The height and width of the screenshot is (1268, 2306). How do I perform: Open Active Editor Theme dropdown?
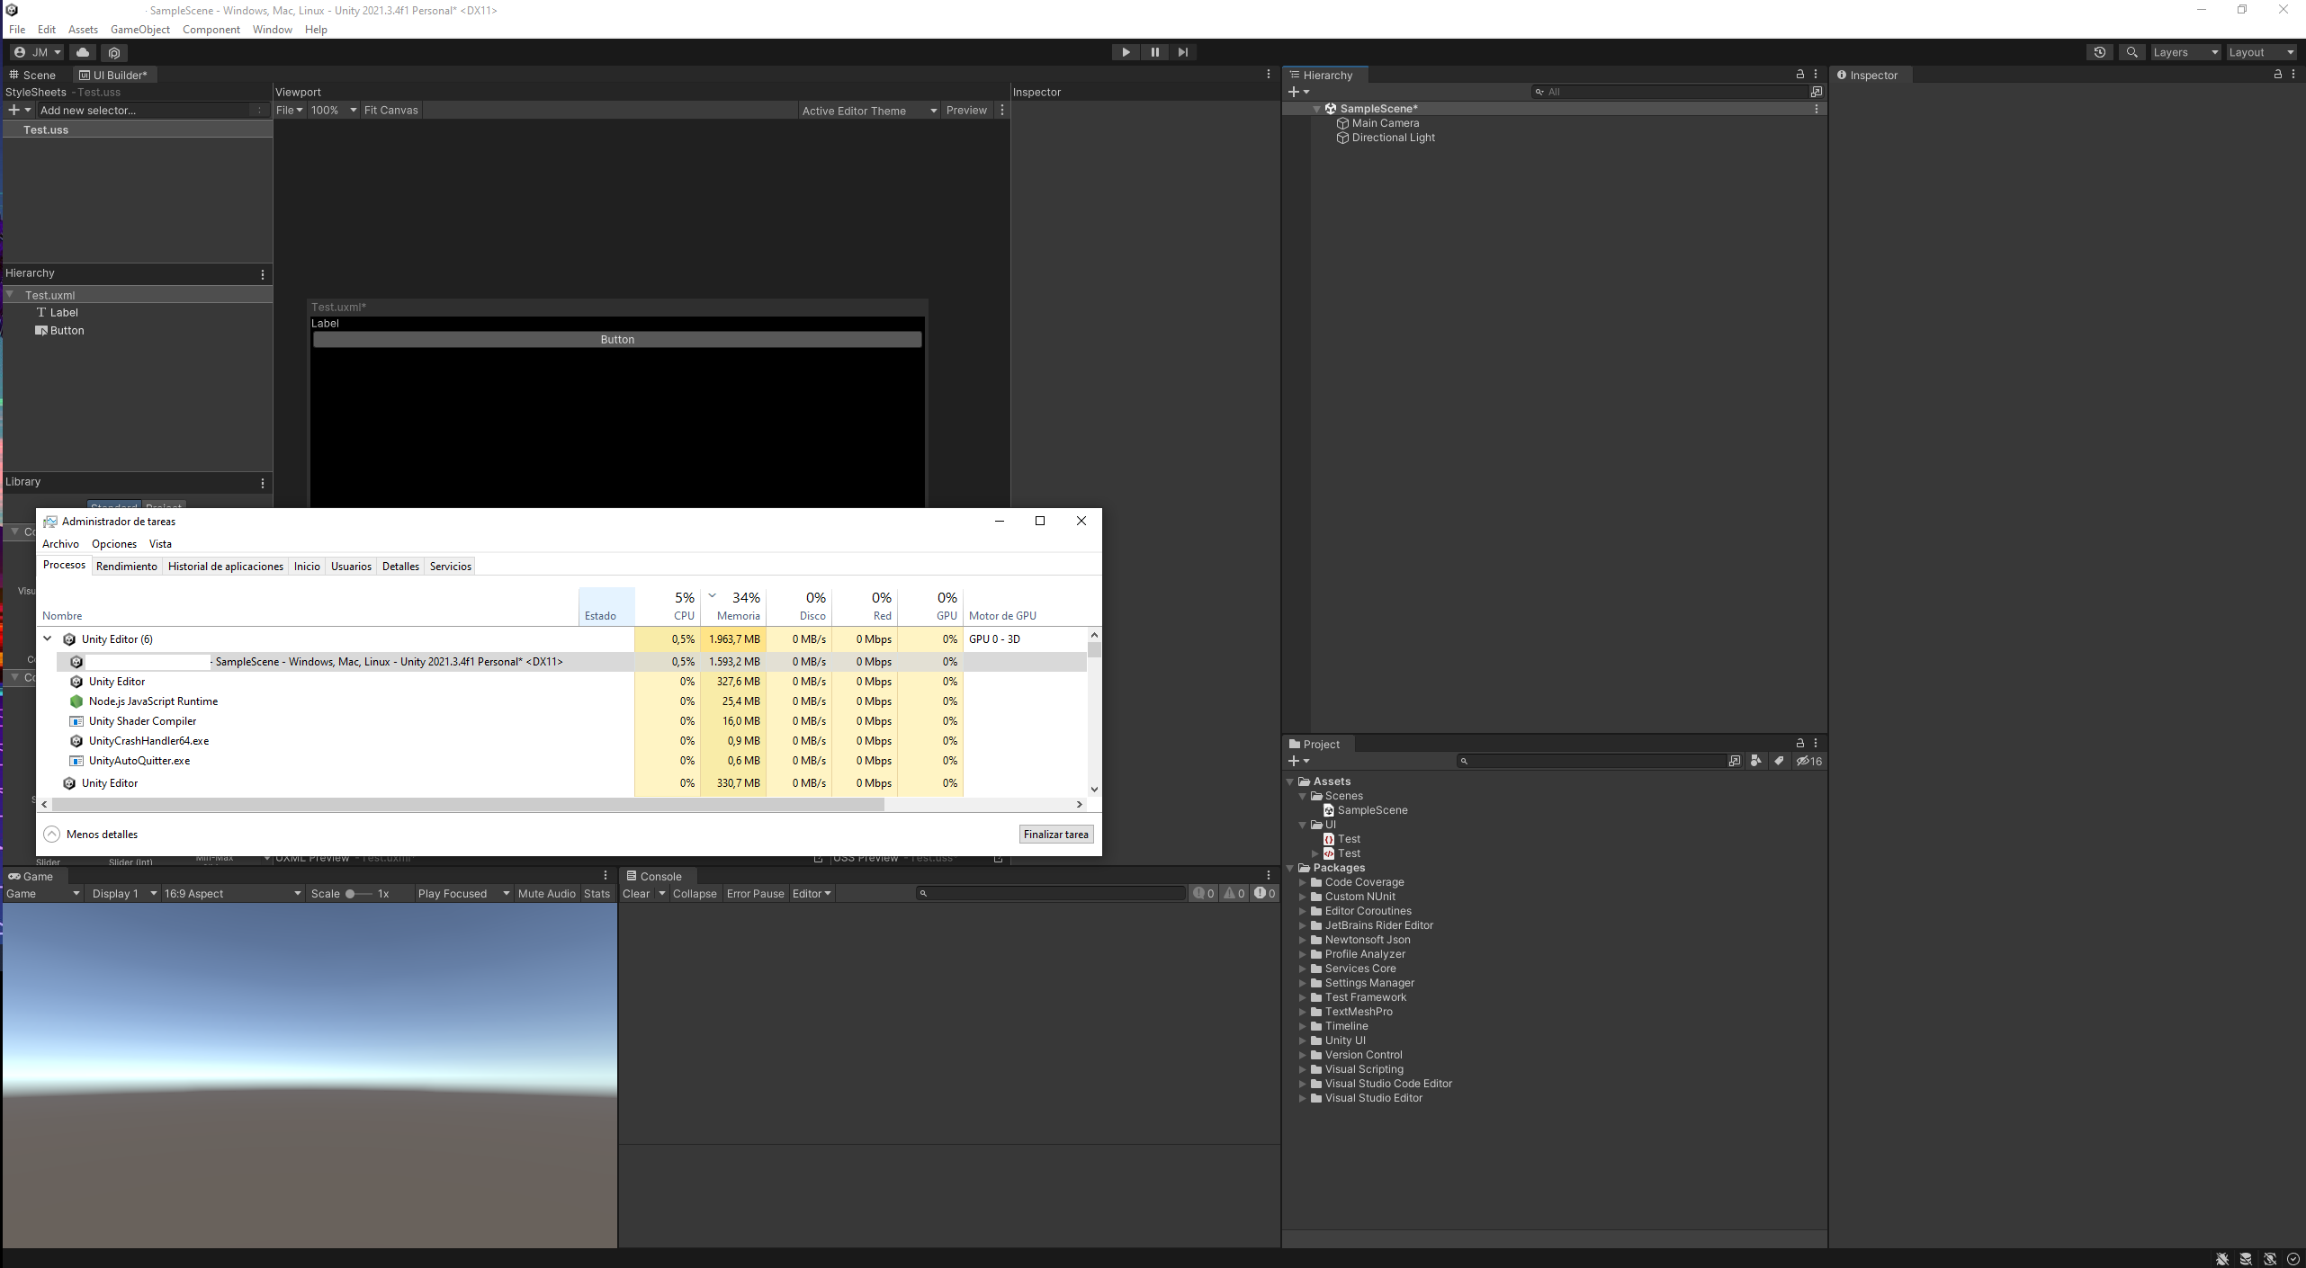pos(869,111)
